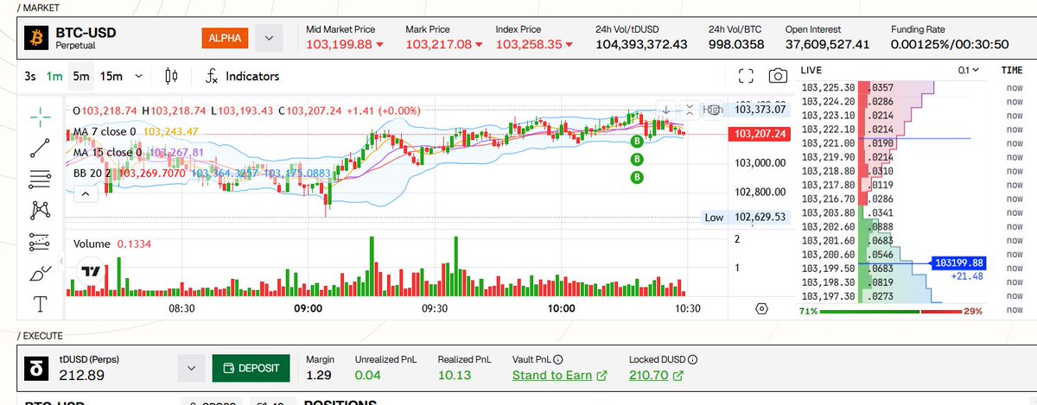Screen dimensions: 1037x405
Task: Select order book bid price 103,200.60
Action: pyautogui.click(x=829, y=255)
